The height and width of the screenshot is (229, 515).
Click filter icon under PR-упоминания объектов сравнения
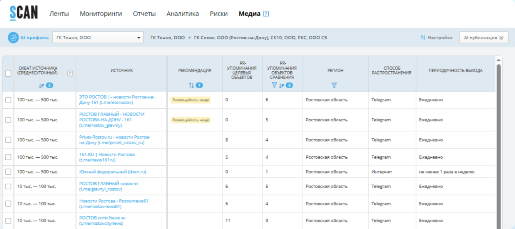click(274, 85)
